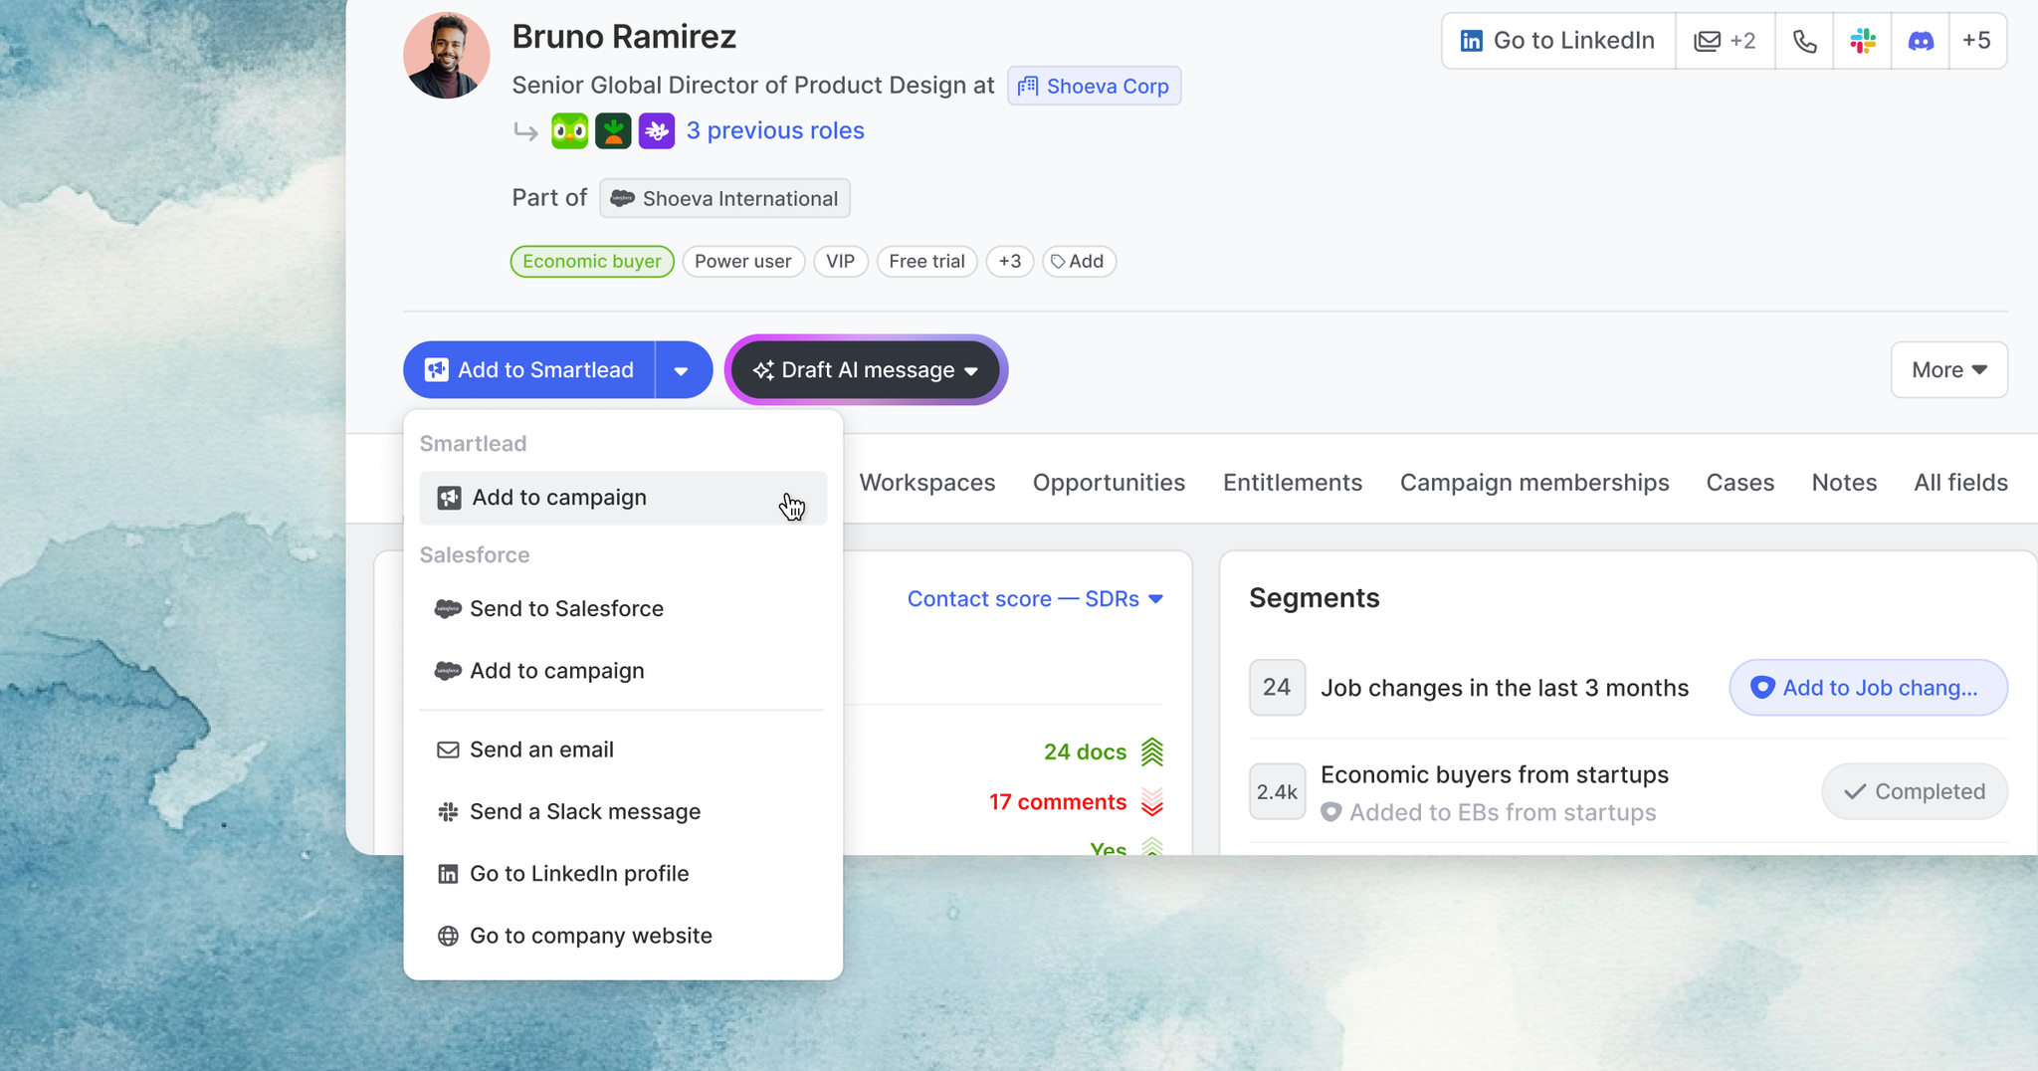Click the 17 comments value
Image resolution: width=2038 pixels, height=1071 pixels.
pos(1058,802)
